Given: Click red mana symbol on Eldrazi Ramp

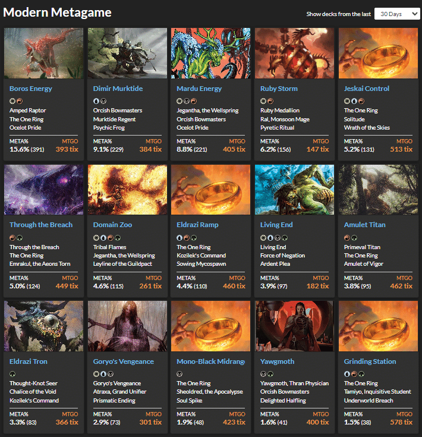Looking at the screenshot, I should tap(187, 238).
